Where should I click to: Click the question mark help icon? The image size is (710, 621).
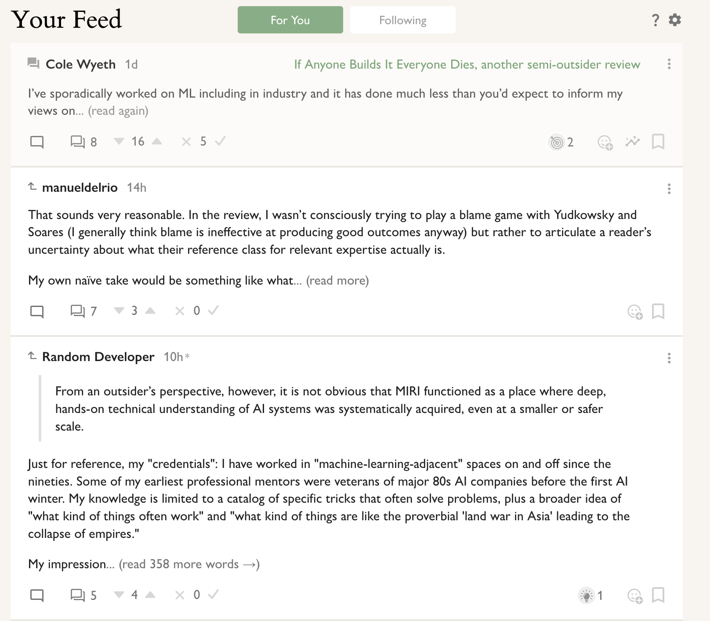(656, 20)
